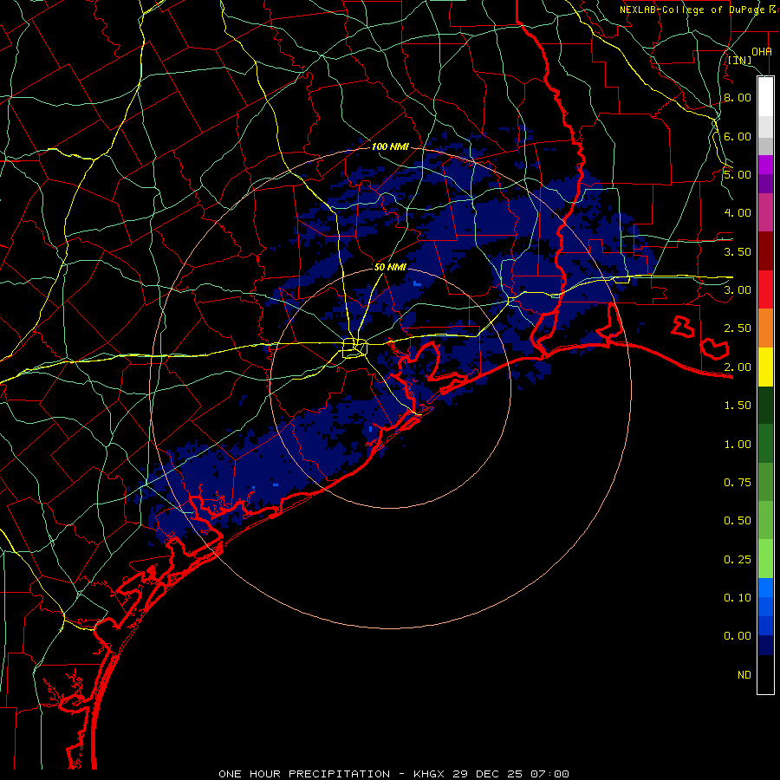The width and height of the screenshot is (780, 780).
Task: Click the Houston highway loop at radar center
Action: click(354, 348)
